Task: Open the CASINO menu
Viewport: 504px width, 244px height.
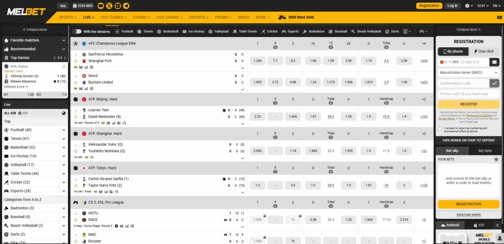Action: click(142, 17)
